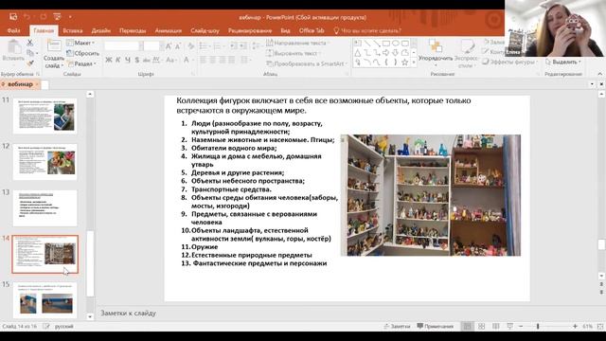Open the Вид ribbon tab
Image resolution: width=606 pixels, height=341 pixels.
285,30
